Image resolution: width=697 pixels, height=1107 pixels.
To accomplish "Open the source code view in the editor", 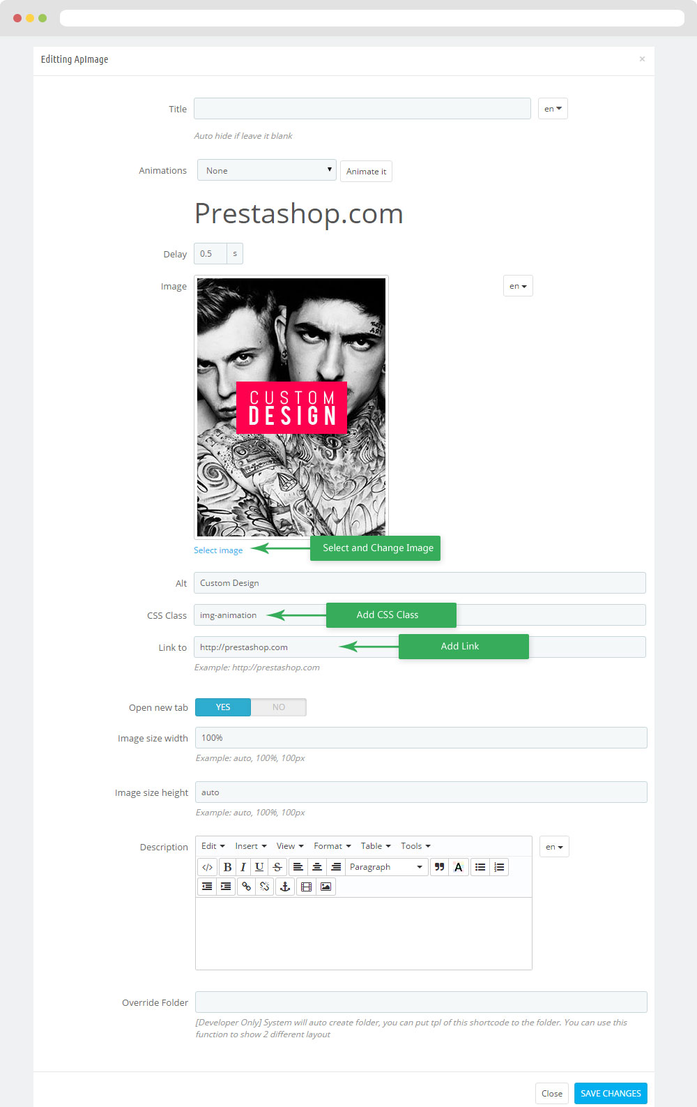I will 207,867.
